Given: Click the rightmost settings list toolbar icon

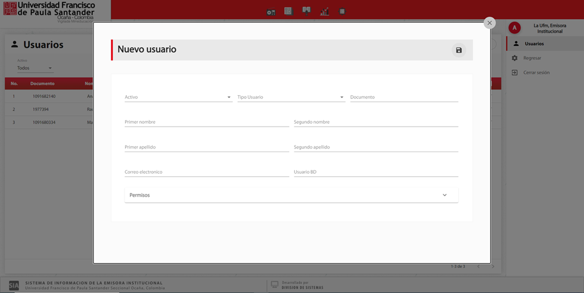Looking at the screenshot, I should tap(342, 11).
